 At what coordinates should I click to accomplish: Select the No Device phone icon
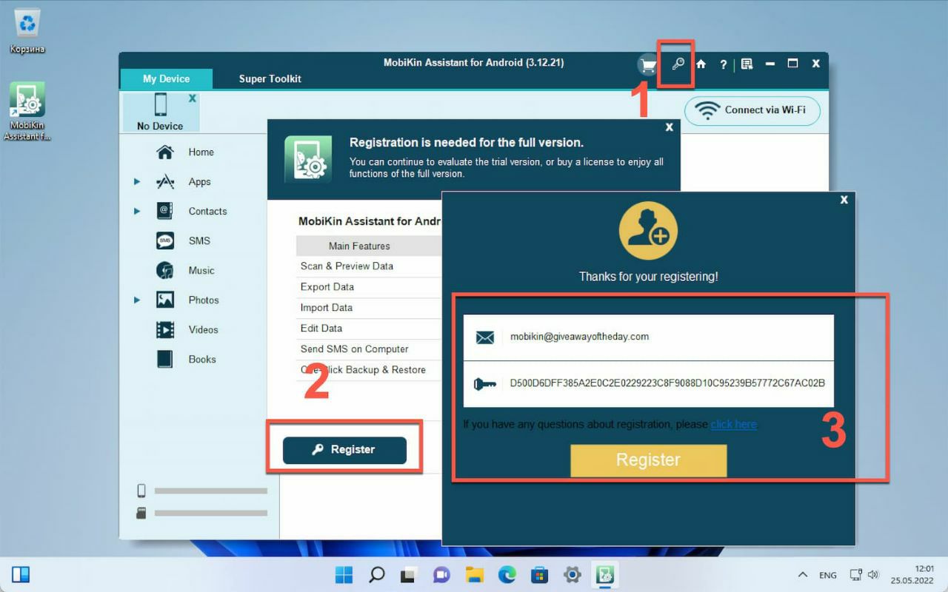pos(160,105)
